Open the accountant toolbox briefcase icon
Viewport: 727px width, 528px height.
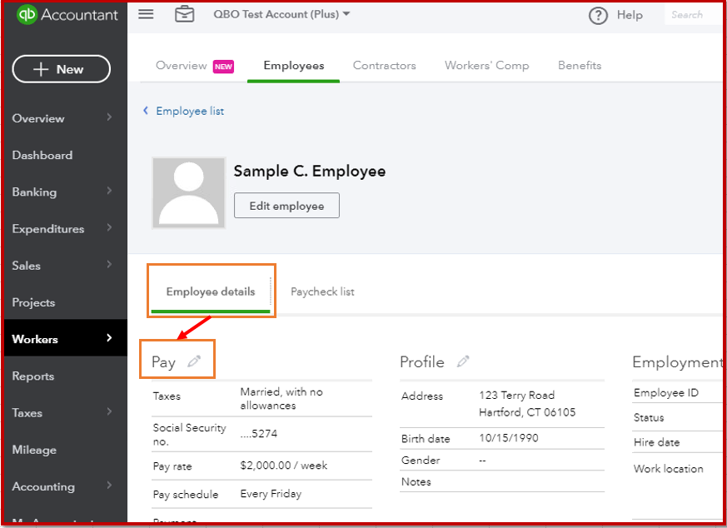click(184, 14)
